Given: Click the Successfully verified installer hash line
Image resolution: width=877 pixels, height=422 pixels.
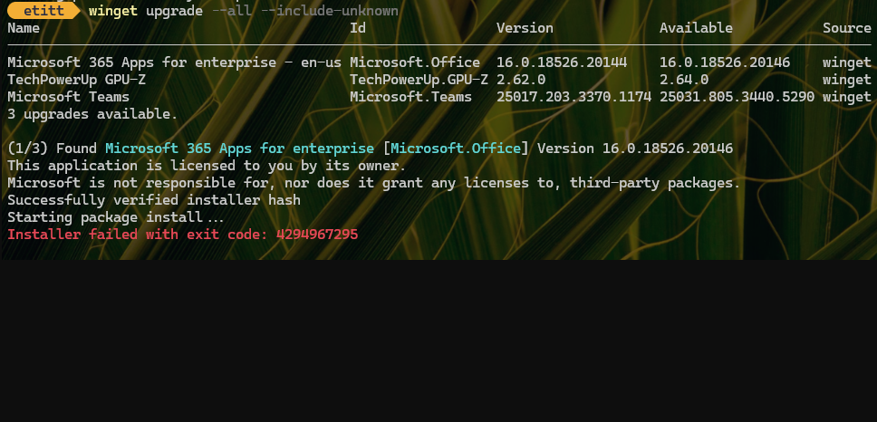Looking at the screenshot, I should point(154,200).
